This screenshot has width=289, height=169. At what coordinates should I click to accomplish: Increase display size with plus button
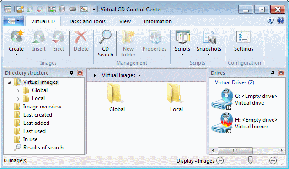(273, 160)
